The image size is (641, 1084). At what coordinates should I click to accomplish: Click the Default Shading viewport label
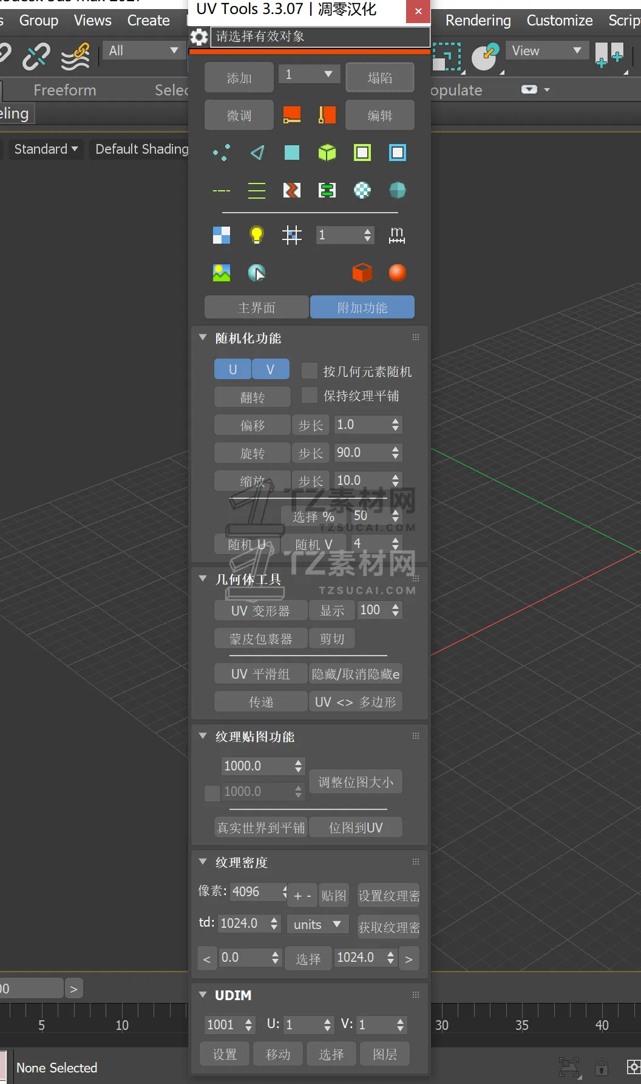coord(142,149)
